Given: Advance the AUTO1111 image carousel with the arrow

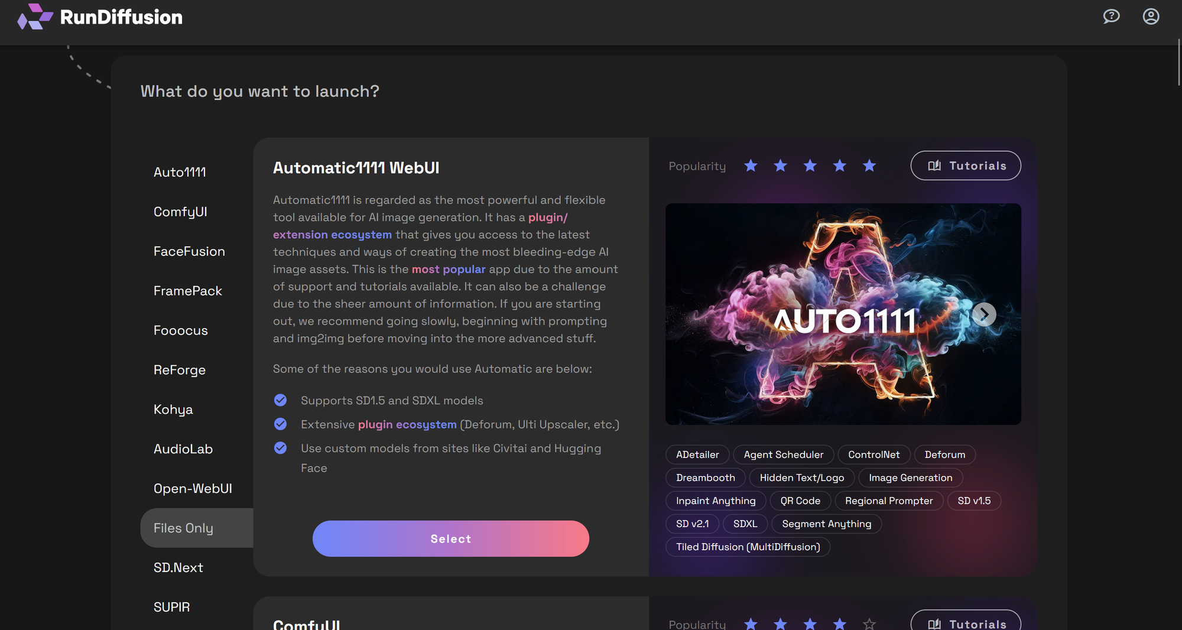Looking at the screenshot, I should coord(984,314).
